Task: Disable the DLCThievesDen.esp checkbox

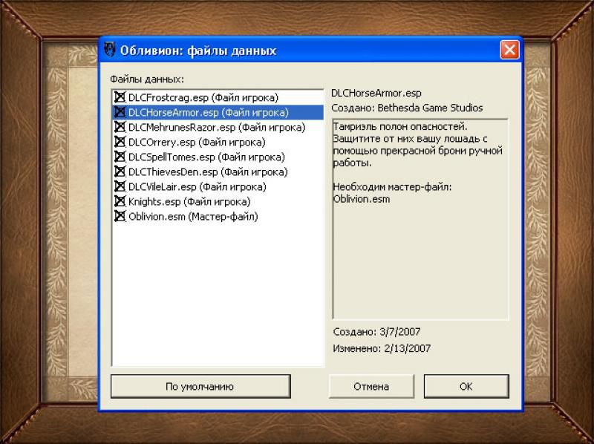Action: point(120,172)
